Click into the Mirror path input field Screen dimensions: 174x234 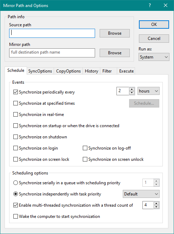point(52,53)
